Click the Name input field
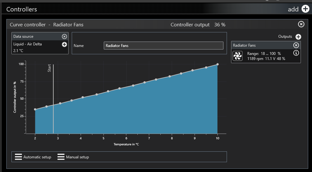Viewport: 312px width, 172px height. [x=163, y=46]
